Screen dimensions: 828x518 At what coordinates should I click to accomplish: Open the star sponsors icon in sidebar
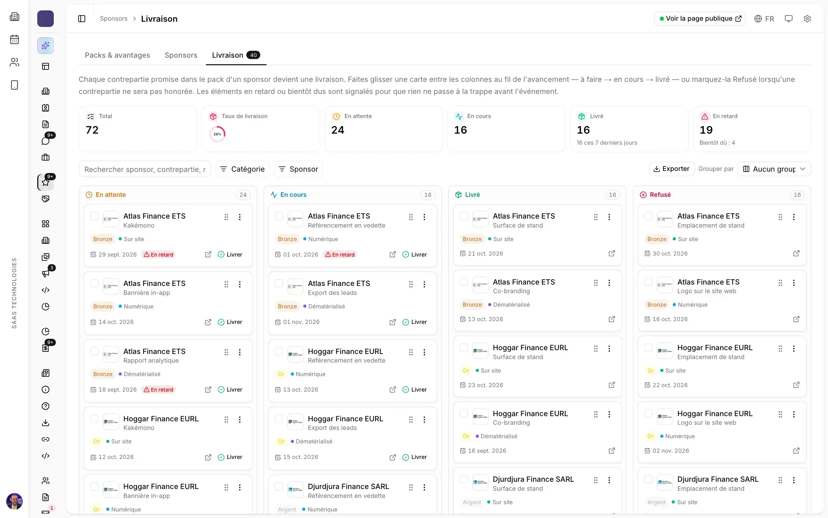coord(46,182)
